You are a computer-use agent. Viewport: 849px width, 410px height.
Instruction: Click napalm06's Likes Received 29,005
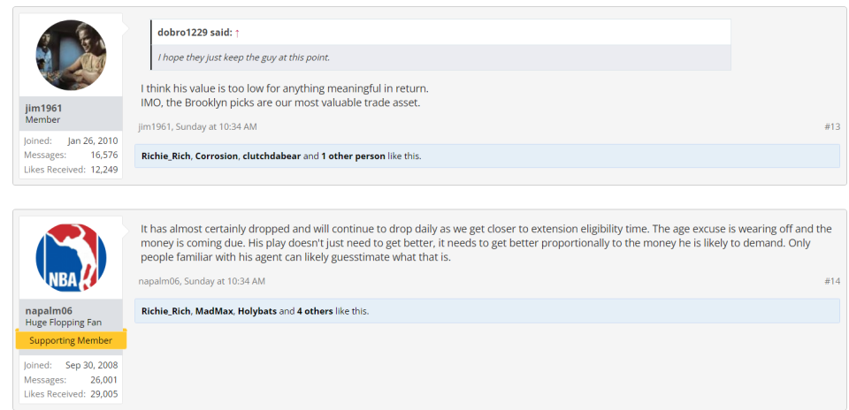pyautogui.click(x=104, y=394)
